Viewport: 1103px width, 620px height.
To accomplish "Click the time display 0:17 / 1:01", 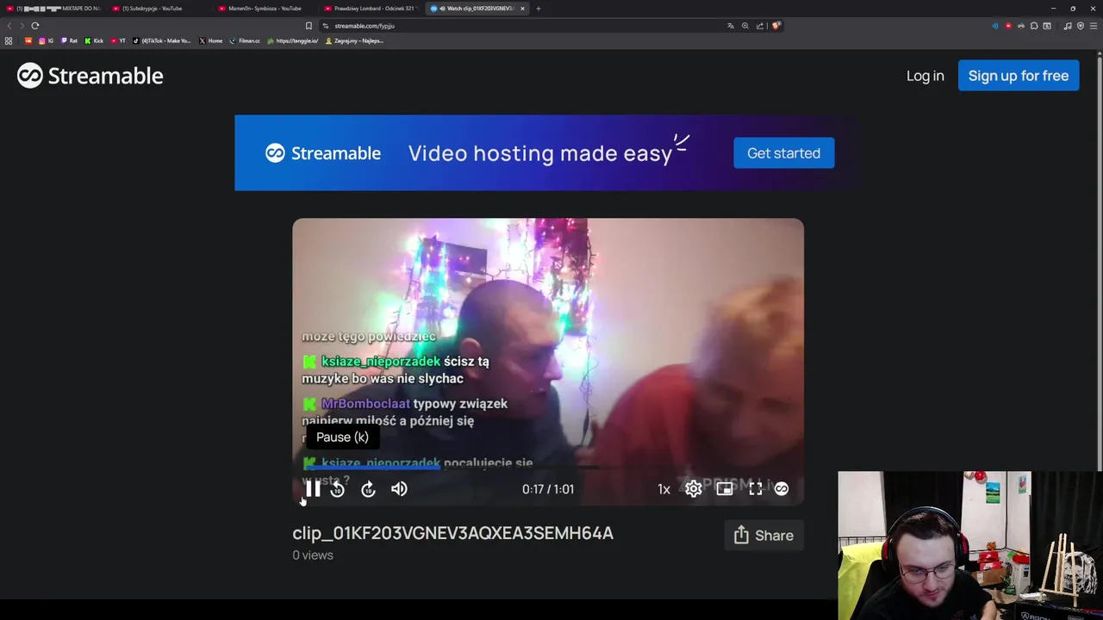I will click(x=548, y=489).
